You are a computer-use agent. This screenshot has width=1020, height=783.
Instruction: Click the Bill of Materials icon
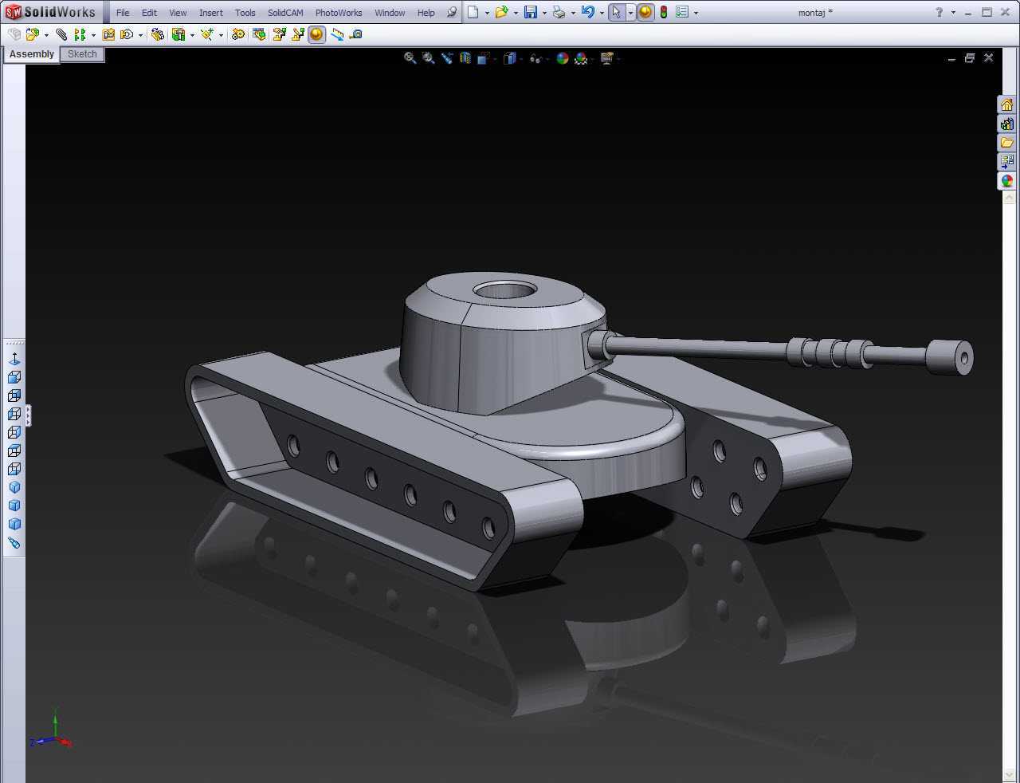coord(259,34)
